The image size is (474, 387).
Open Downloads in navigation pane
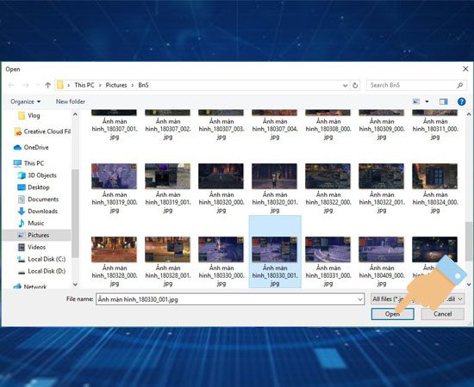point(38,212)
